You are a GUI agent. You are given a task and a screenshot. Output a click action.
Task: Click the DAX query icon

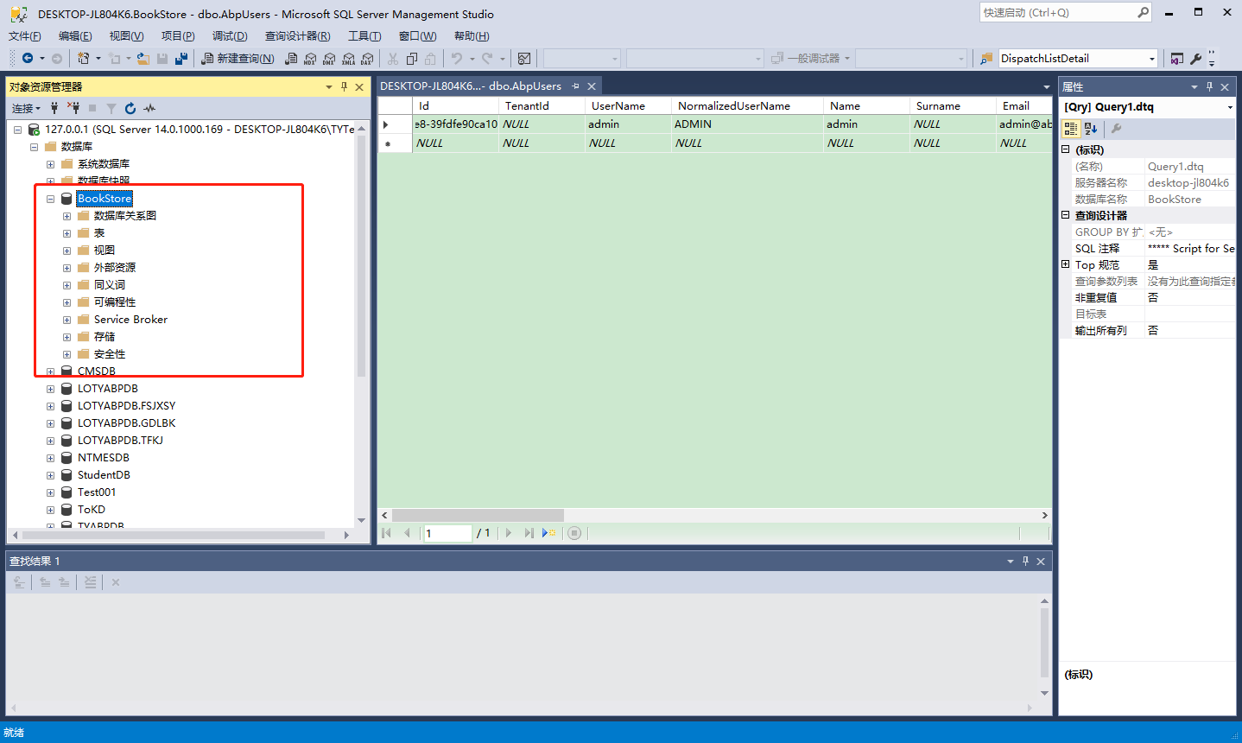(367, 58)
